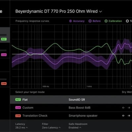
Task: Click the FLT badge beside Flat
Action: (18, 100)
